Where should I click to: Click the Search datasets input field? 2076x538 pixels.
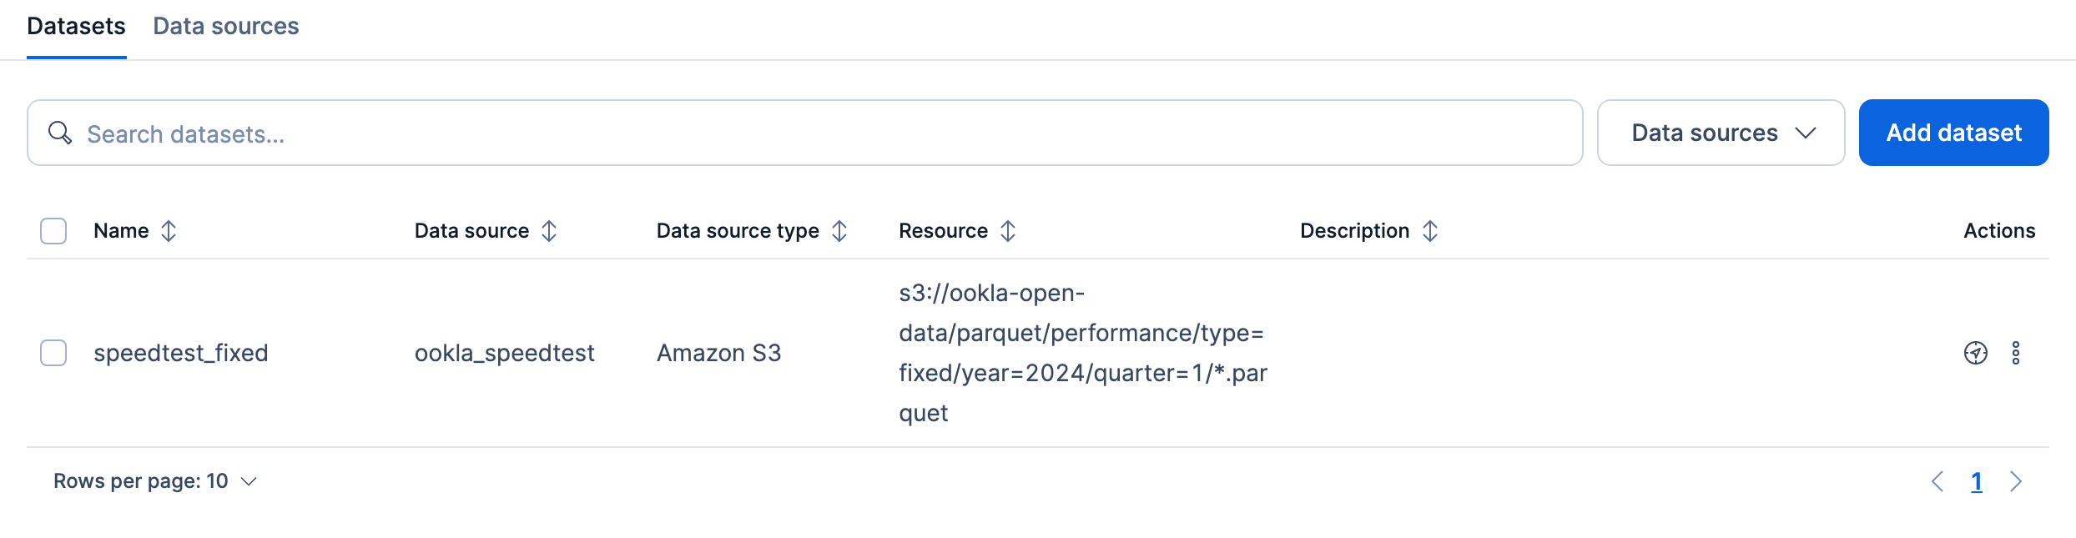[804, 133]
